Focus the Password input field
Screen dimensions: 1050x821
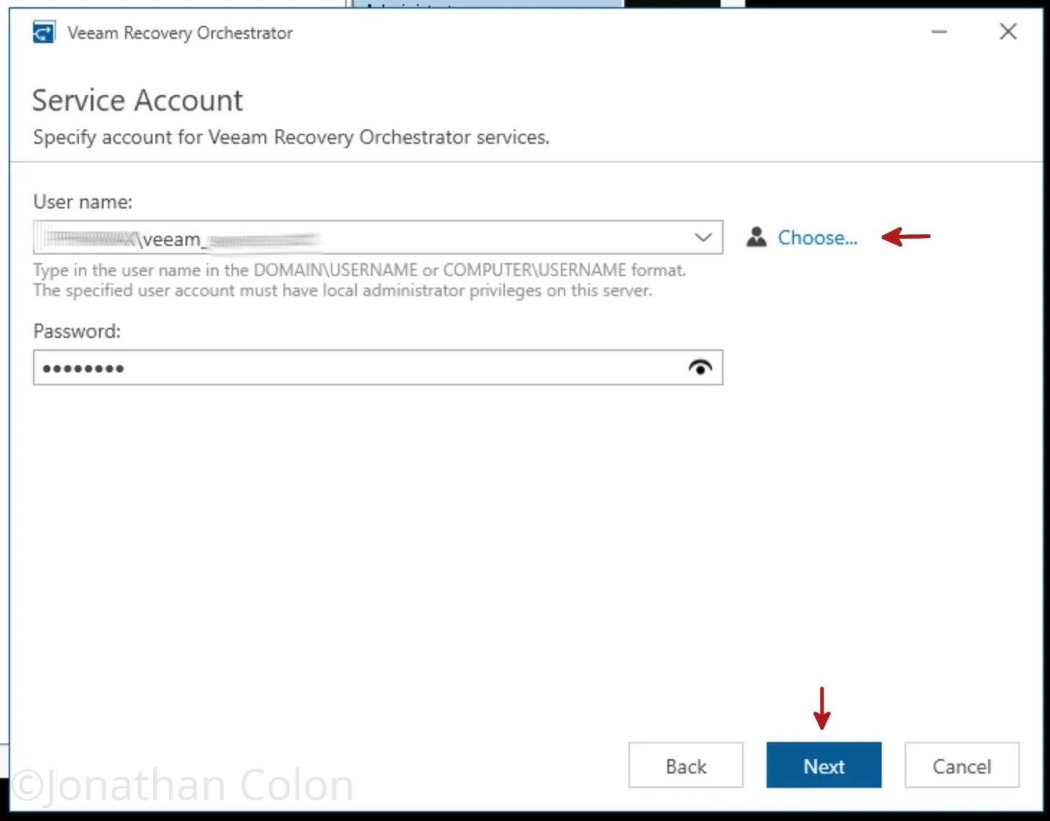[x=378, y=367]
